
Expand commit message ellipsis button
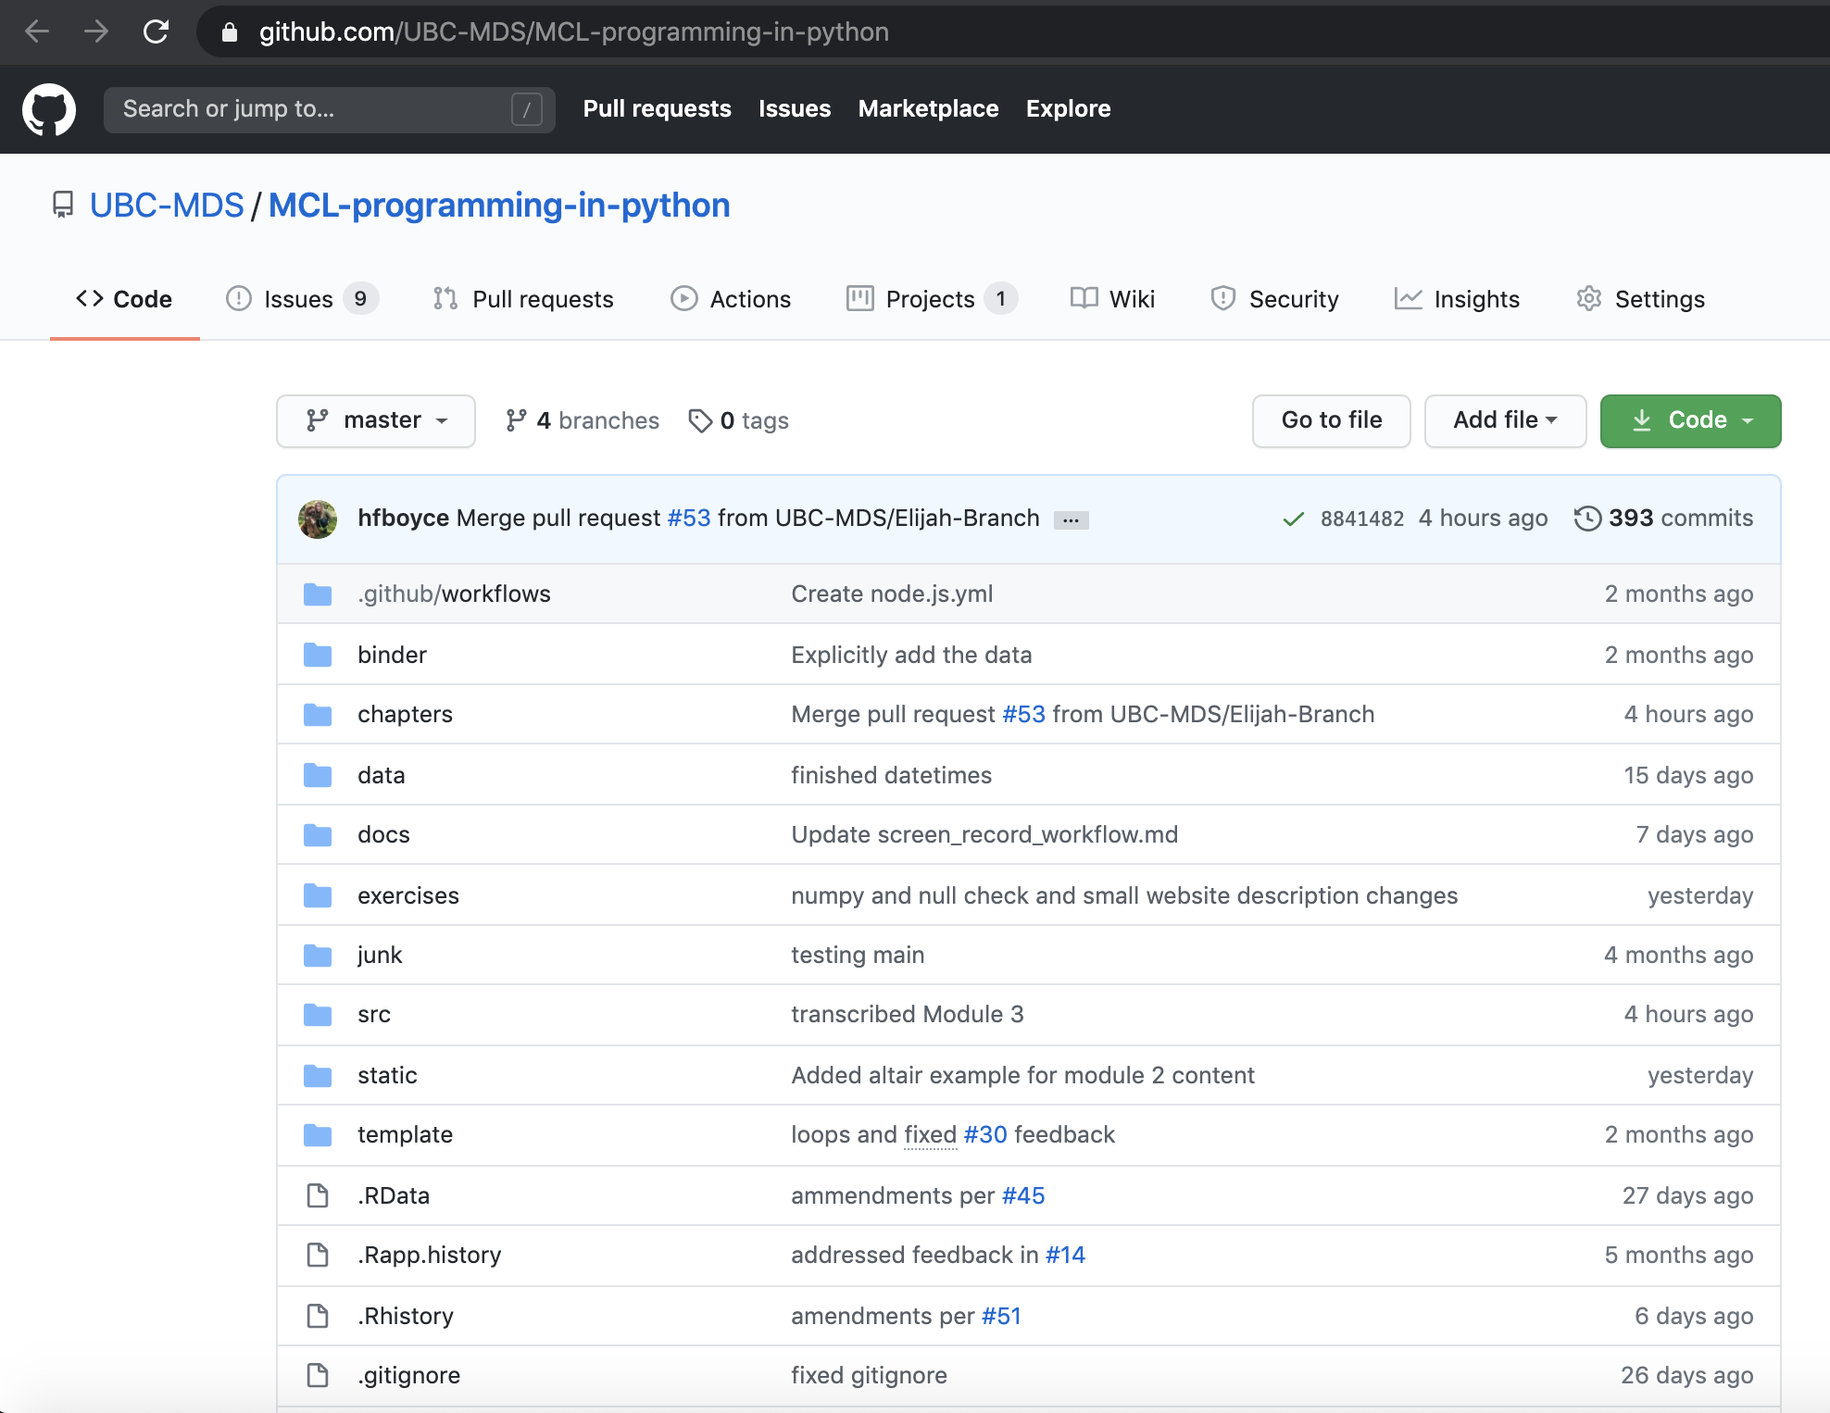coord(1071,519)
